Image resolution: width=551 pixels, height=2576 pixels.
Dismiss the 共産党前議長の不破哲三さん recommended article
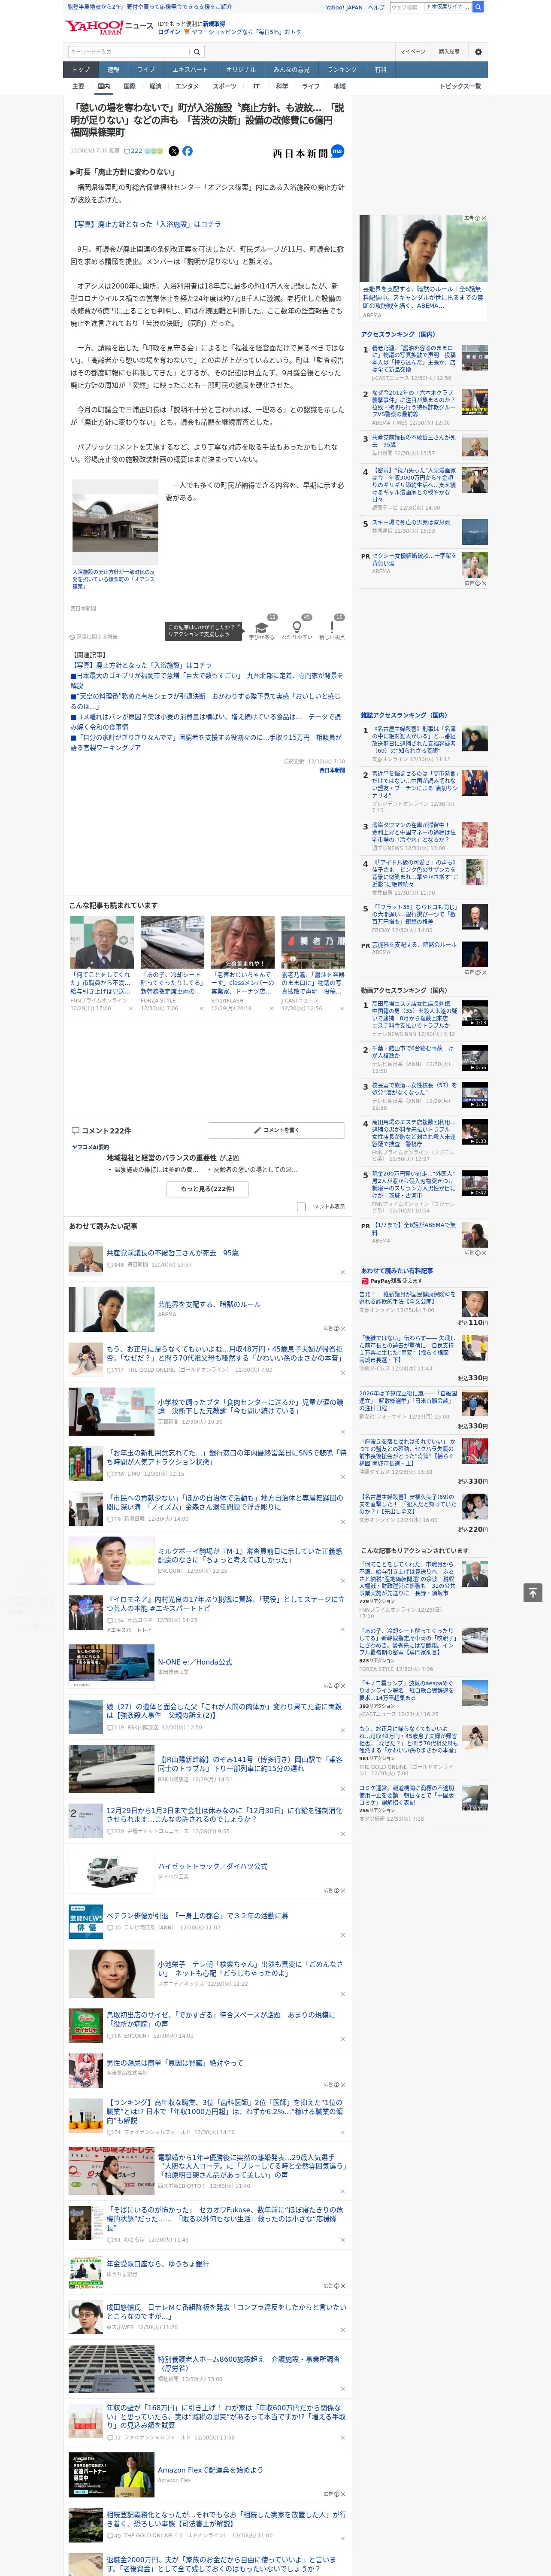(342, 1272)
